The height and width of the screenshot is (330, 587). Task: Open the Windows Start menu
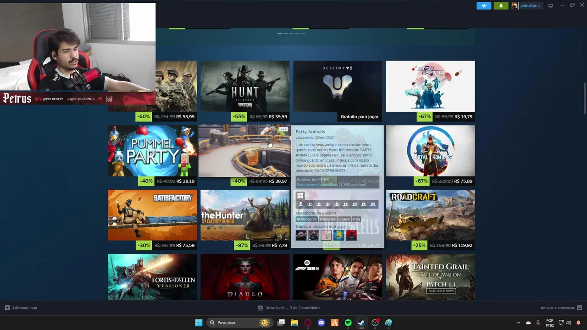pos(199,323)
